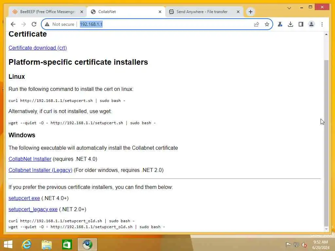335x251 pixels.
Task: Launch Internet Explorer from taskbar
Action: click(x=27, y=244)
